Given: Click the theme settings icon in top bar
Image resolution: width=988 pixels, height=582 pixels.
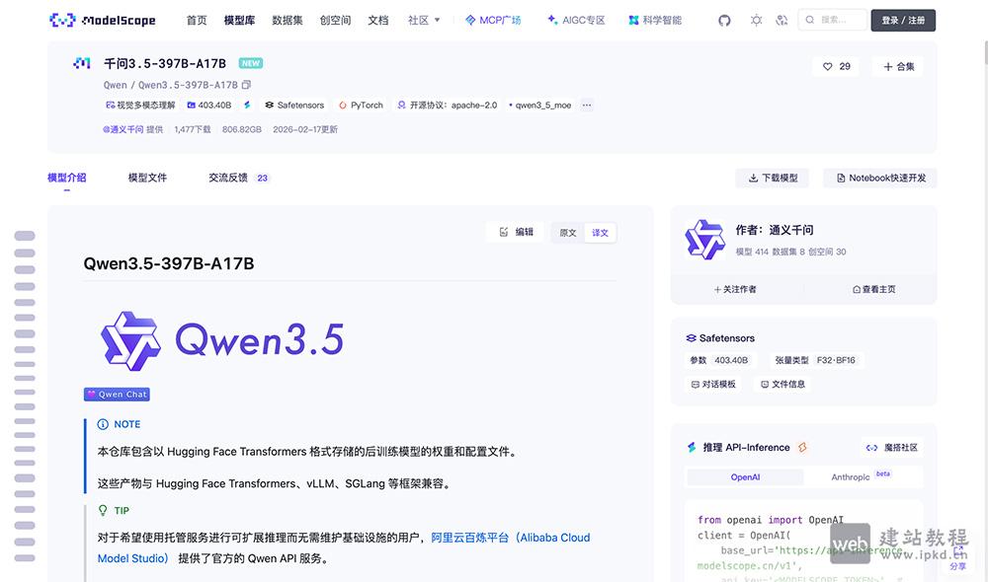Looking at the screenshot, I should 756,20.
